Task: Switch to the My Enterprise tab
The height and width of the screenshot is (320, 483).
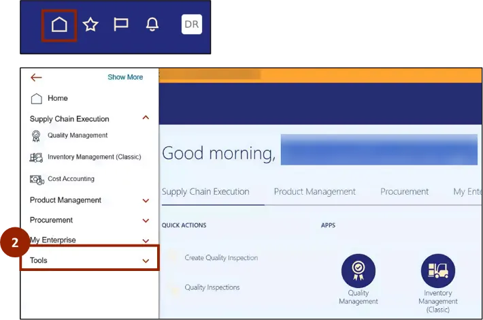Action: pyautogui.click(x=467, y=192)
